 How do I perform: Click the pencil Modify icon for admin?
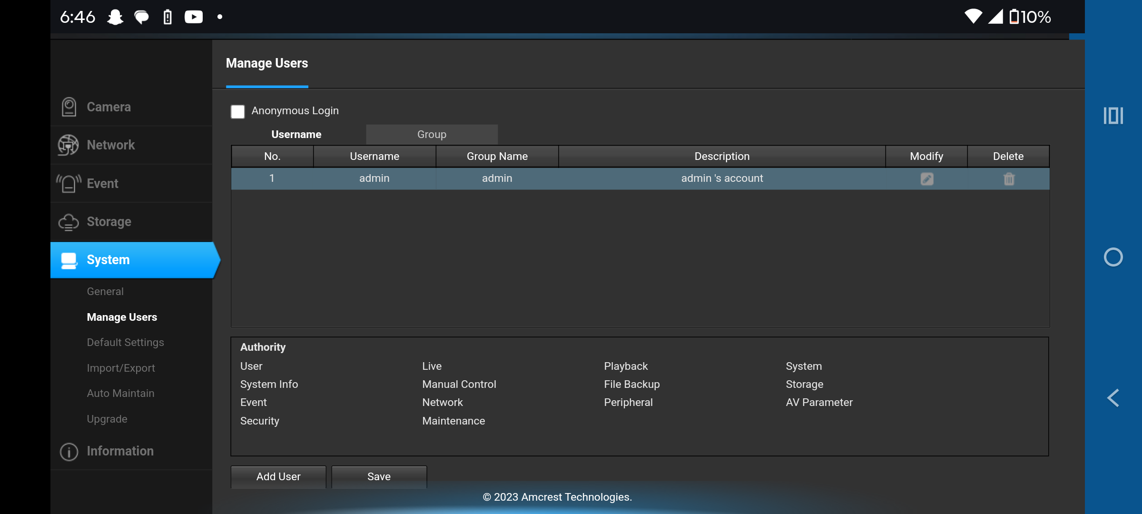(x=926, y=179)
